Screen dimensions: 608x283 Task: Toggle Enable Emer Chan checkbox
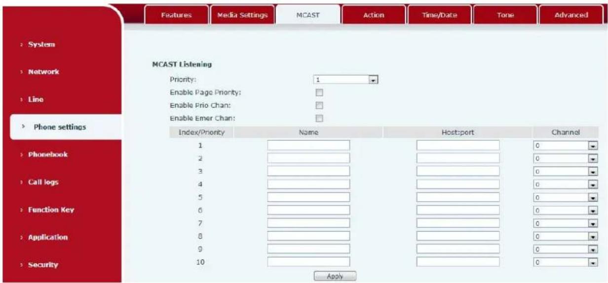pyautogui.click(x=319, y=118)
